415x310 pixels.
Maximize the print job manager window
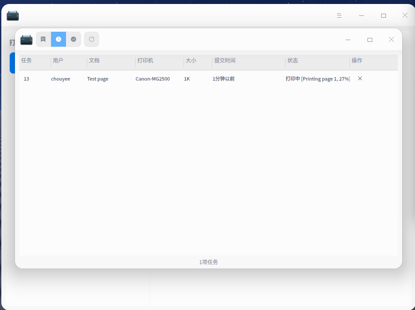coord(370,40)
